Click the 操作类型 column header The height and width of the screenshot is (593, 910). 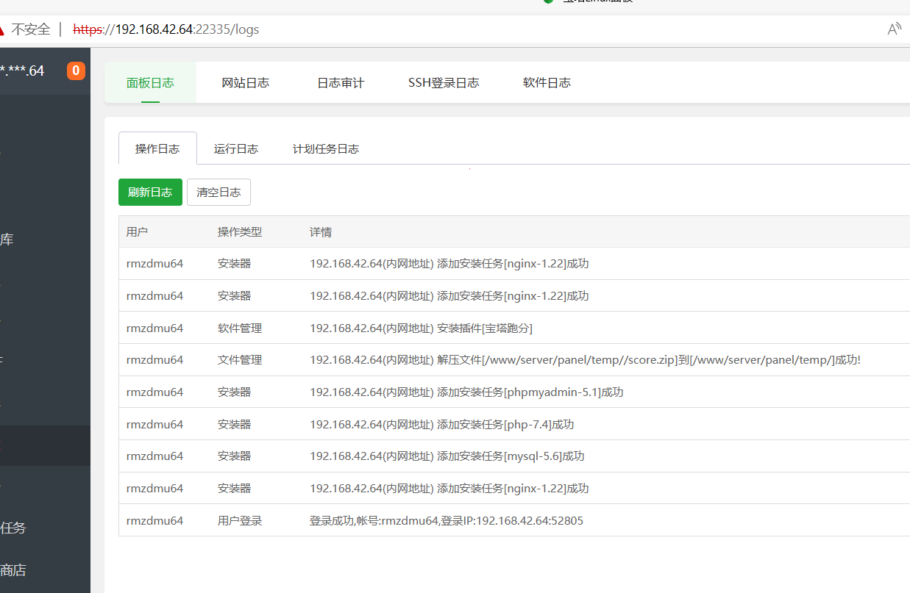tap(240, 231)
